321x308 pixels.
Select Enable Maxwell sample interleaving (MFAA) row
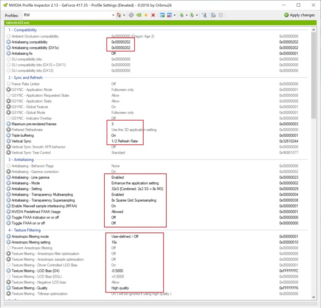pyautogui.click(x=156, y=206)
